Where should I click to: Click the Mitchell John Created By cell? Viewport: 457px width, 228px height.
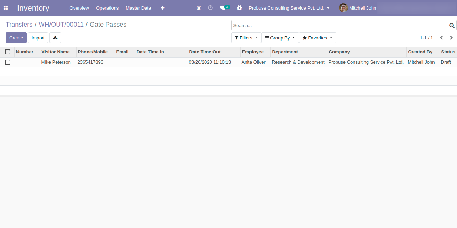point(421,62)
